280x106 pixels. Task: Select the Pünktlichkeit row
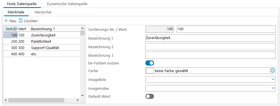42,42
